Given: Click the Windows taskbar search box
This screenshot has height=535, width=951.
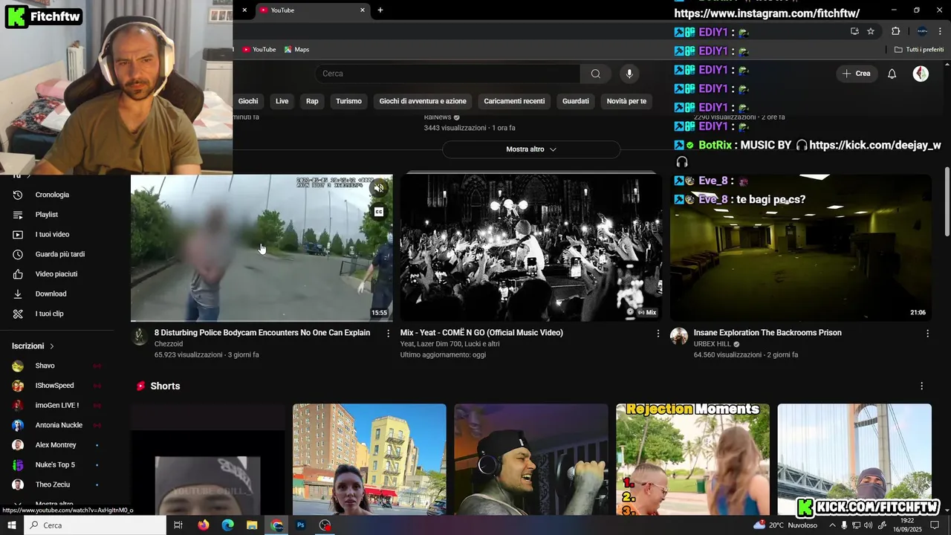Looking at the screenshot, I should point(95,525).
